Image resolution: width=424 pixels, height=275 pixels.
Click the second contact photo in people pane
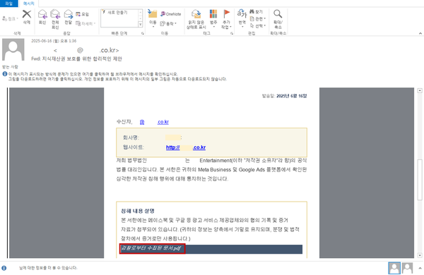point(407,268)
